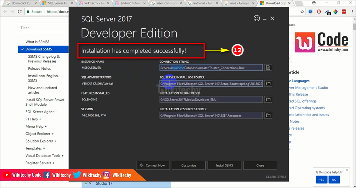
Task: Open the installation resources folder icon
Action: pyautogui.click(x=268, y=115)
